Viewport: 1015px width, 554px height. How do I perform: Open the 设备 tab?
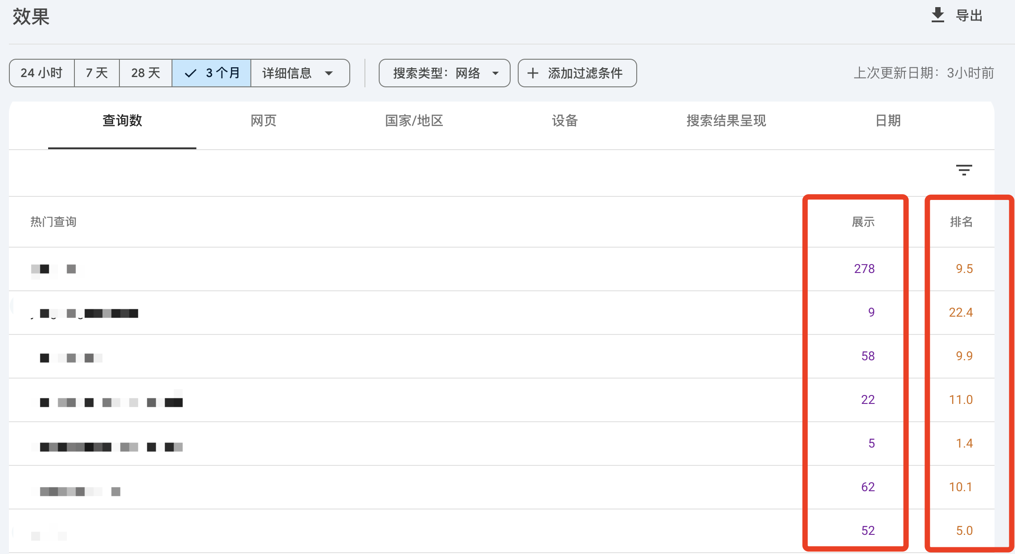pyautogui.click(x=565, y=121)
